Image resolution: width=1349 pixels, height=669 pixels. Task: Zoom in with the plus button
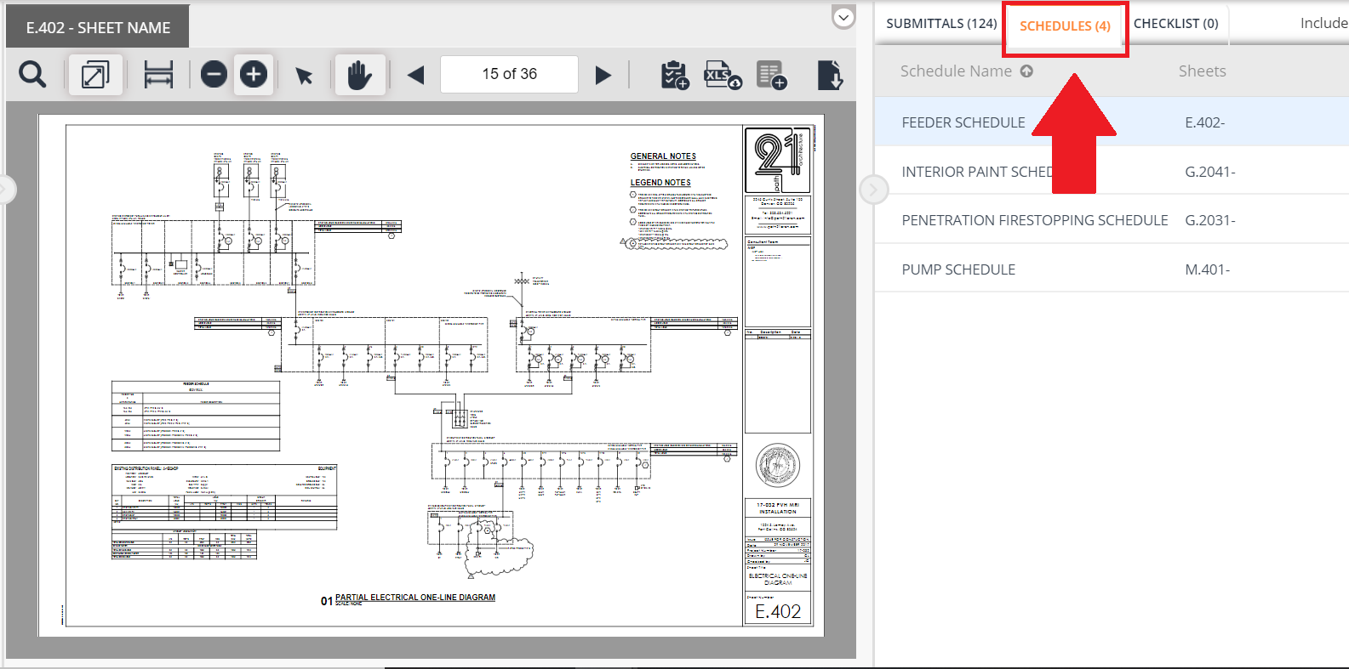tap(253, 75)
